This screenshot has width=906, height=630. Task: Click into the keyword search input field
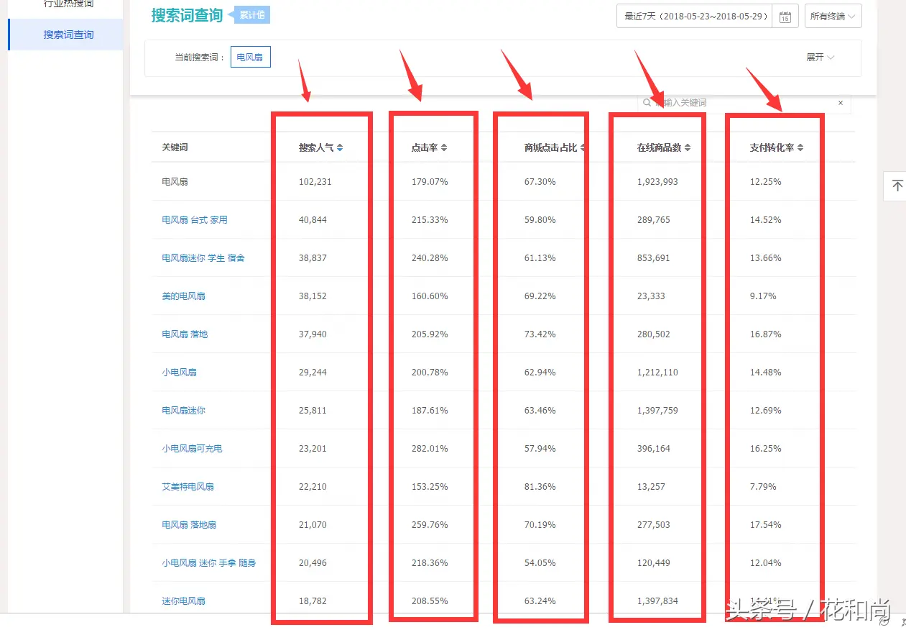[740, 103]
